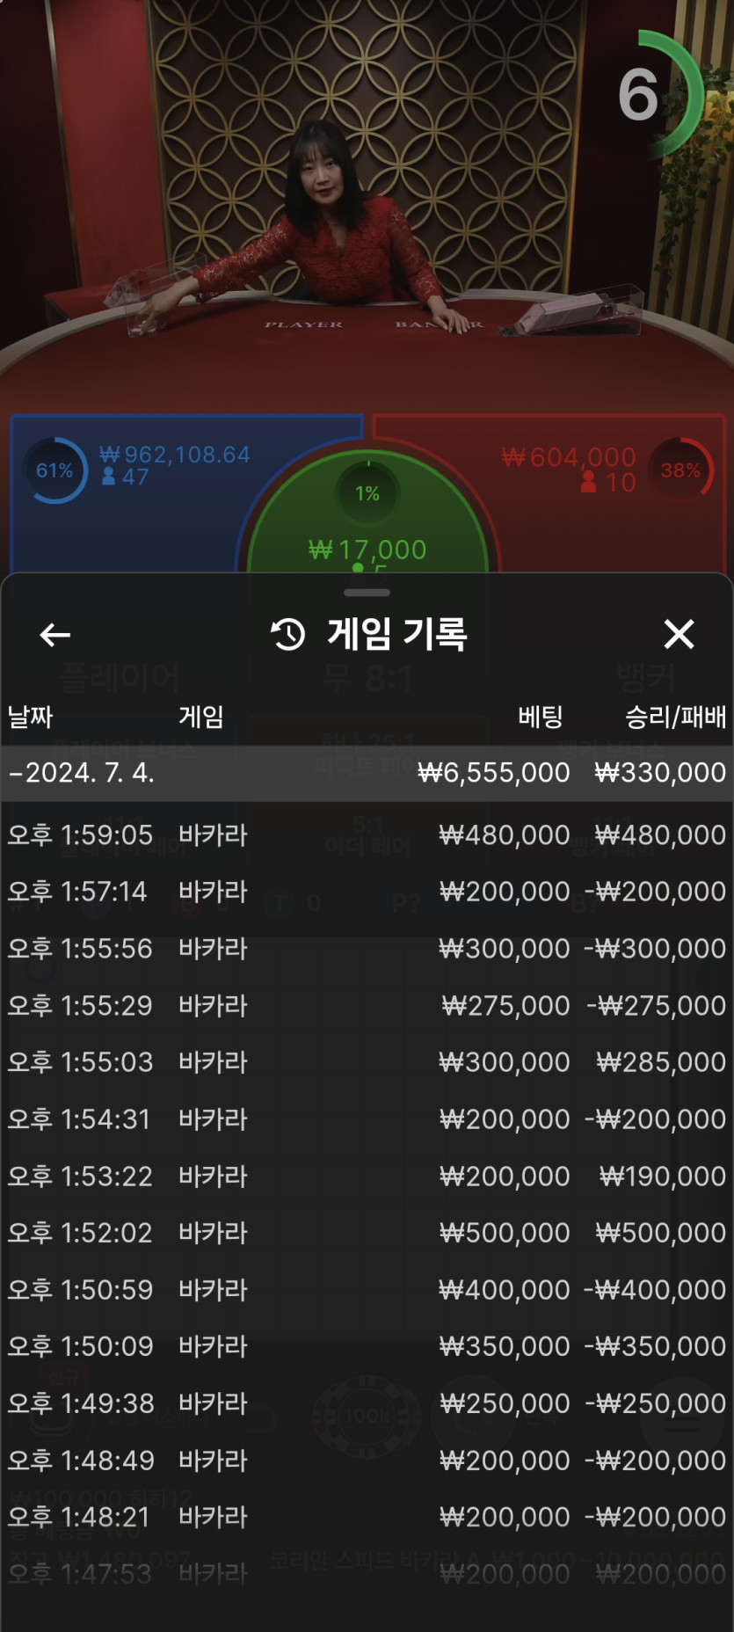This screenshot has height=1632, width=734.
Task: Open the 오후 1:59:05 baccarat record
Action: (367, 834)
